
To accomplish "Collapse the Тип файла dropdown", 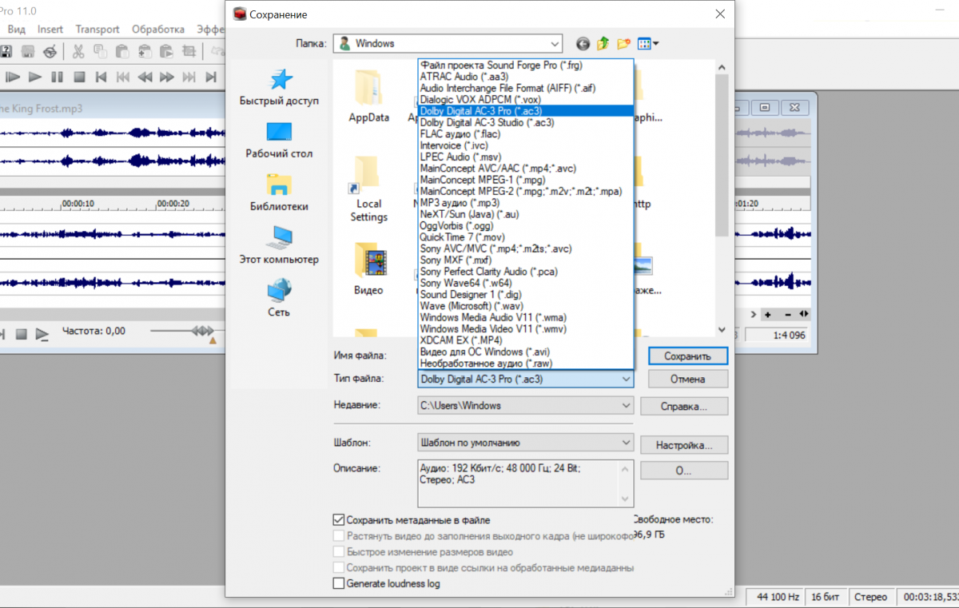I will coord(626,379).
